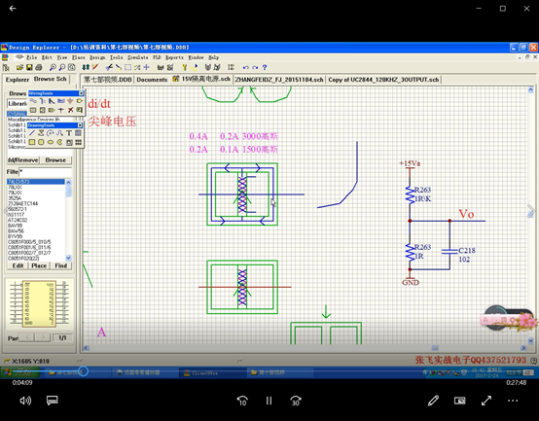Viewport: 539px width, 421px height.
Task: Click the Save document toolbar icon
Action: 29,68
